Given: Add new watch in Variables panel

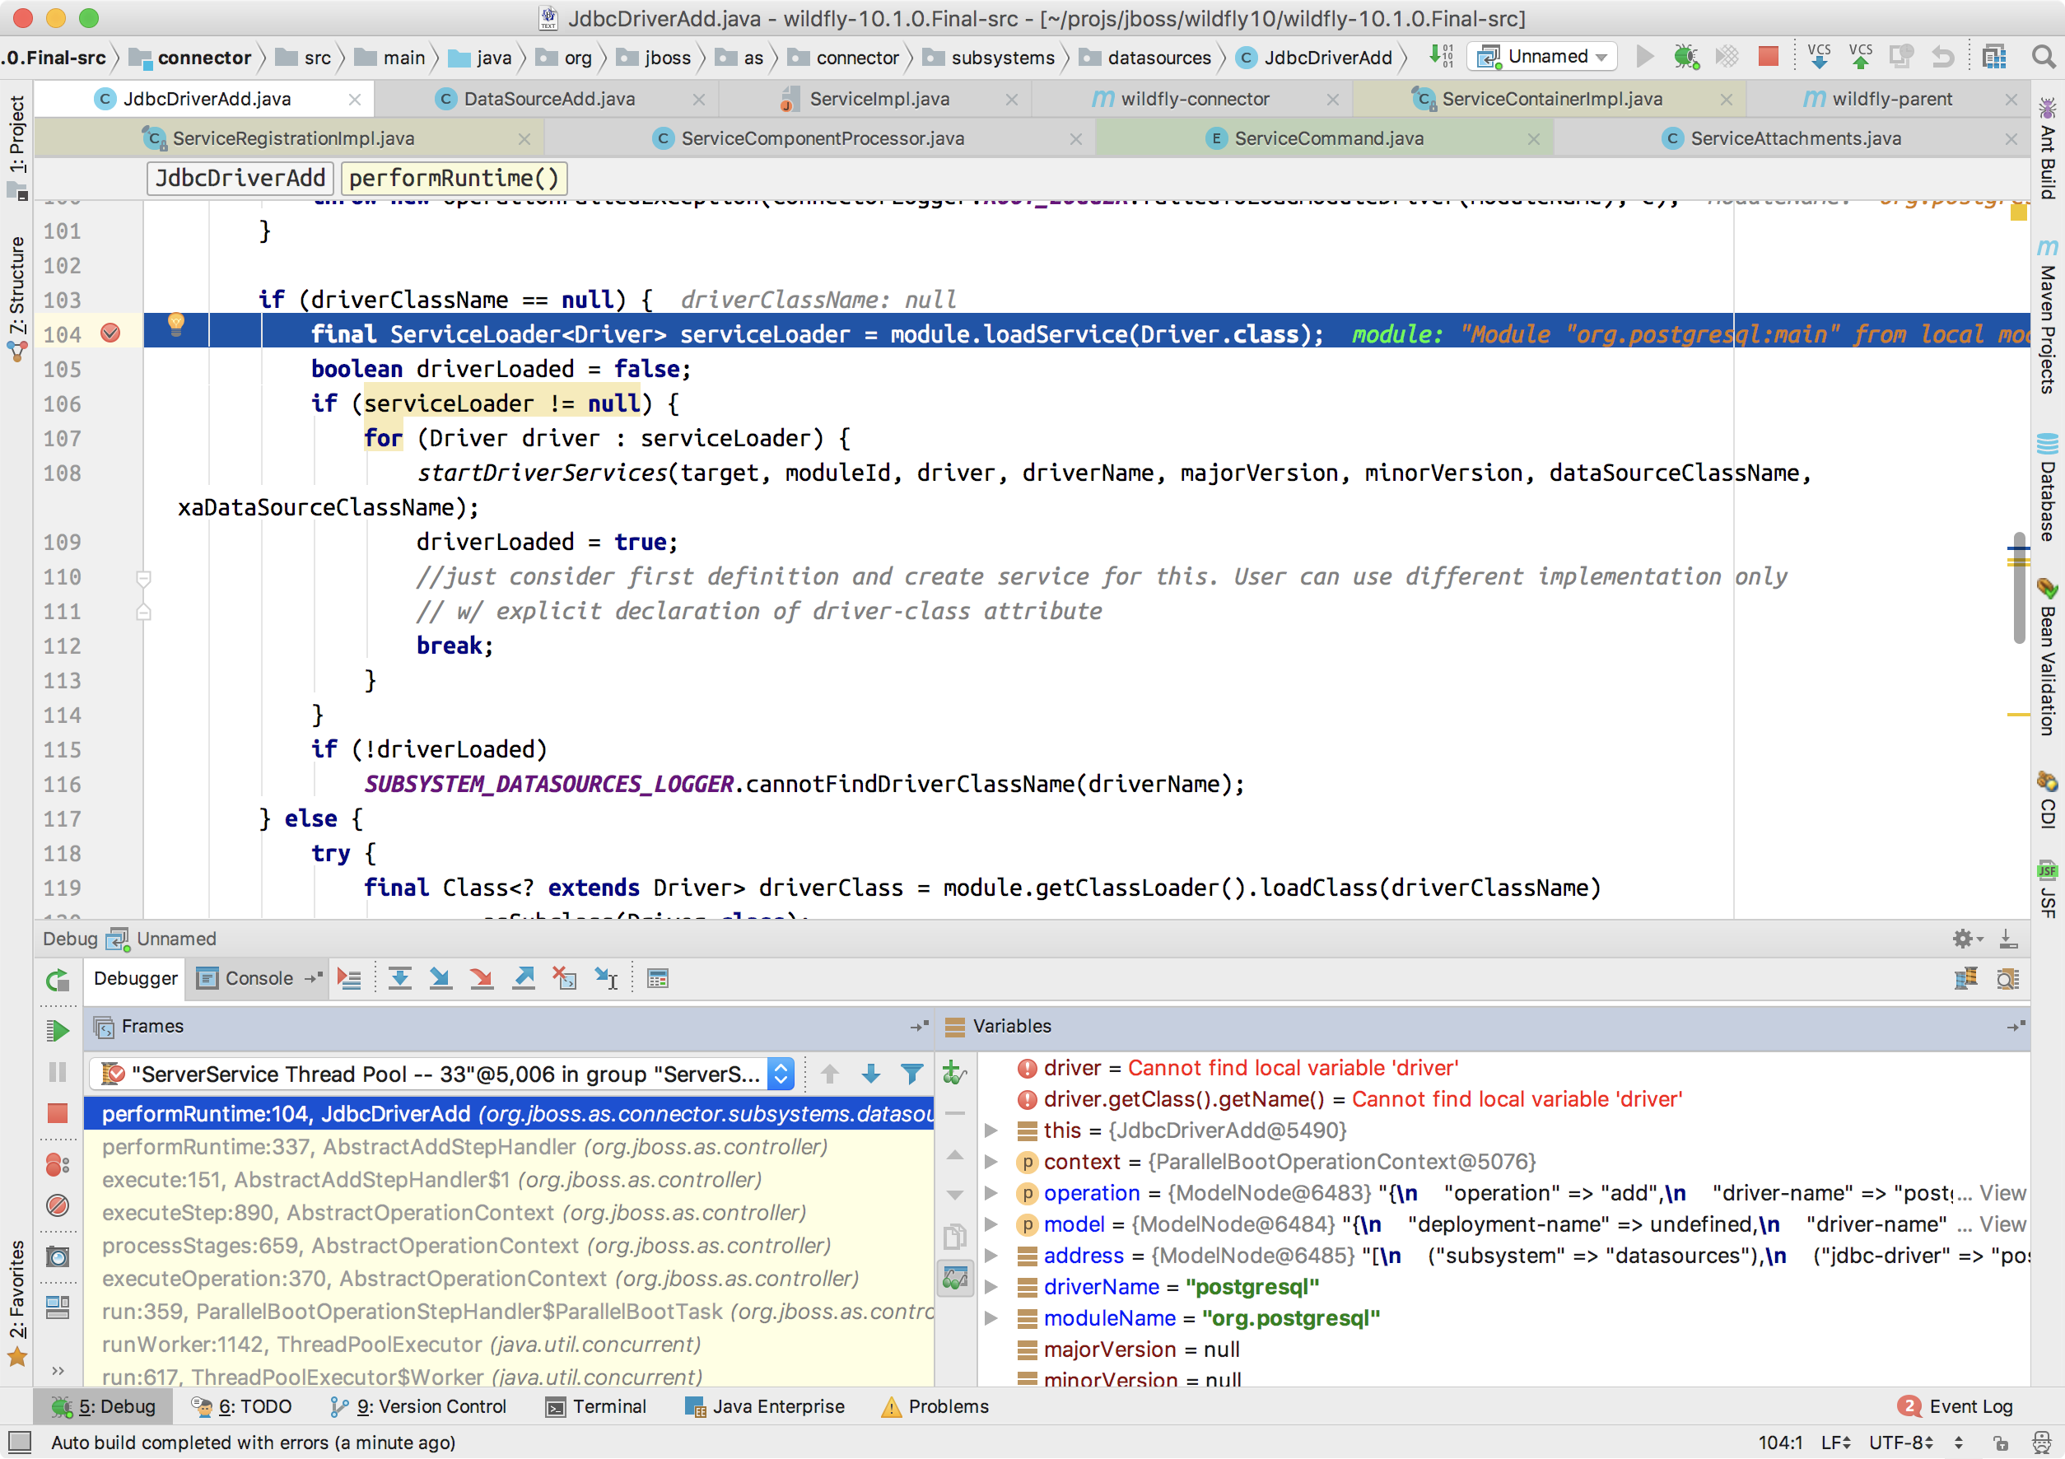Looking at the screenshot, I should (954, 1072).
